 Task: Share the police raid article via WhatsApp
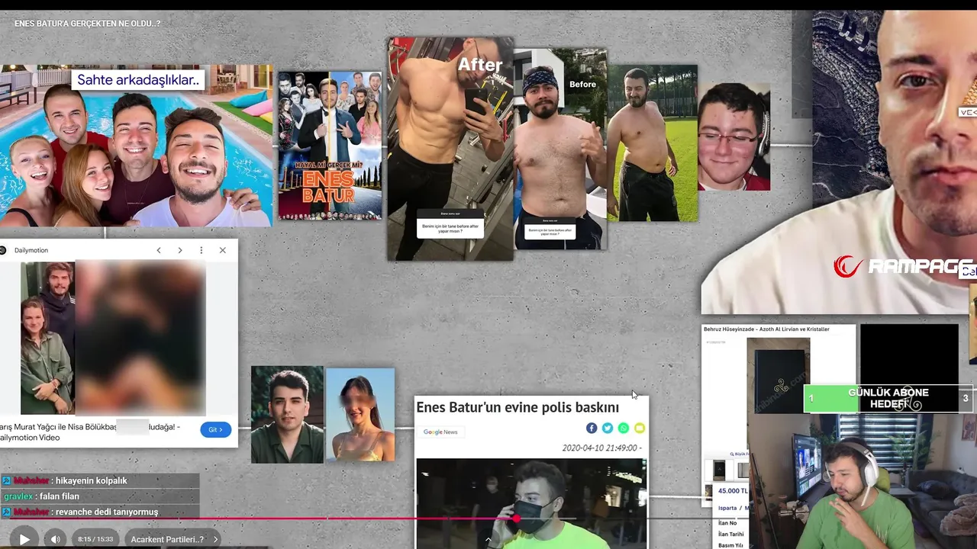tap(624, 429)
